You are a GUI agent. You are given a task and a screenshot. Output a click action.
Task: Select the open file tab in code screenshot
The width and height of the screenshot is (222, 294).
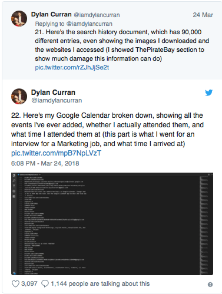(x=29, y=174)
